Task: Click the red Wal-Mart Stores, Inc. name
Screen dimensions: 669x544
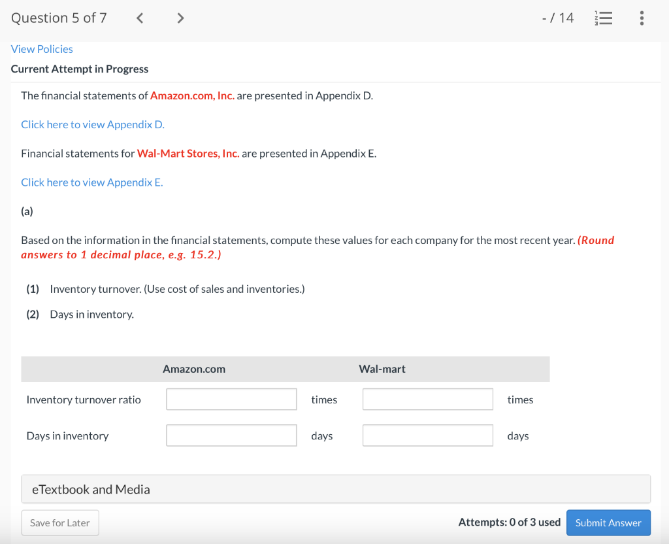Action: point(188,154)
